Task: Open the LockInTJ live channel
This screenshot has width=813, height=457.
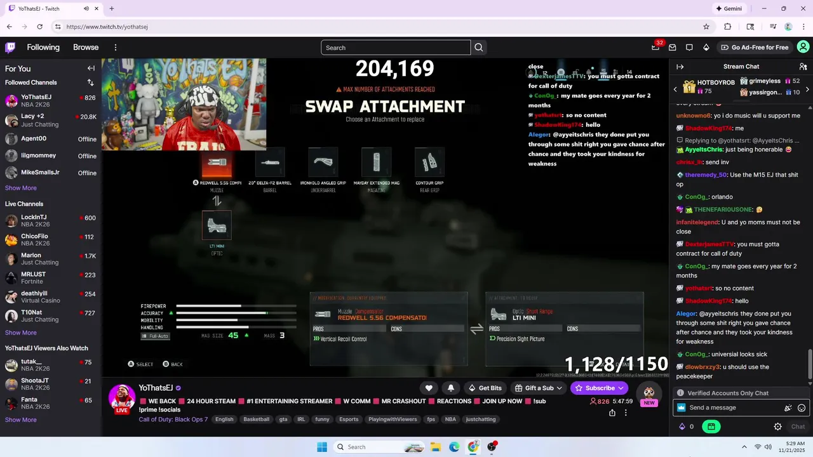Action: [51, 221]
